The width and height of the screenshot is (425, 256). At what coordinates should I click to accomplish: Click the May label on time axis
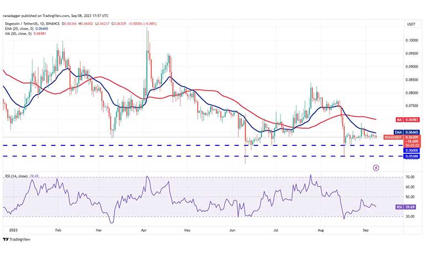(x=187, y=230)
